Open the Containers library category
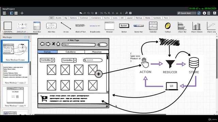The width and height of the screenshot is (218, 122). click(96, 18)
